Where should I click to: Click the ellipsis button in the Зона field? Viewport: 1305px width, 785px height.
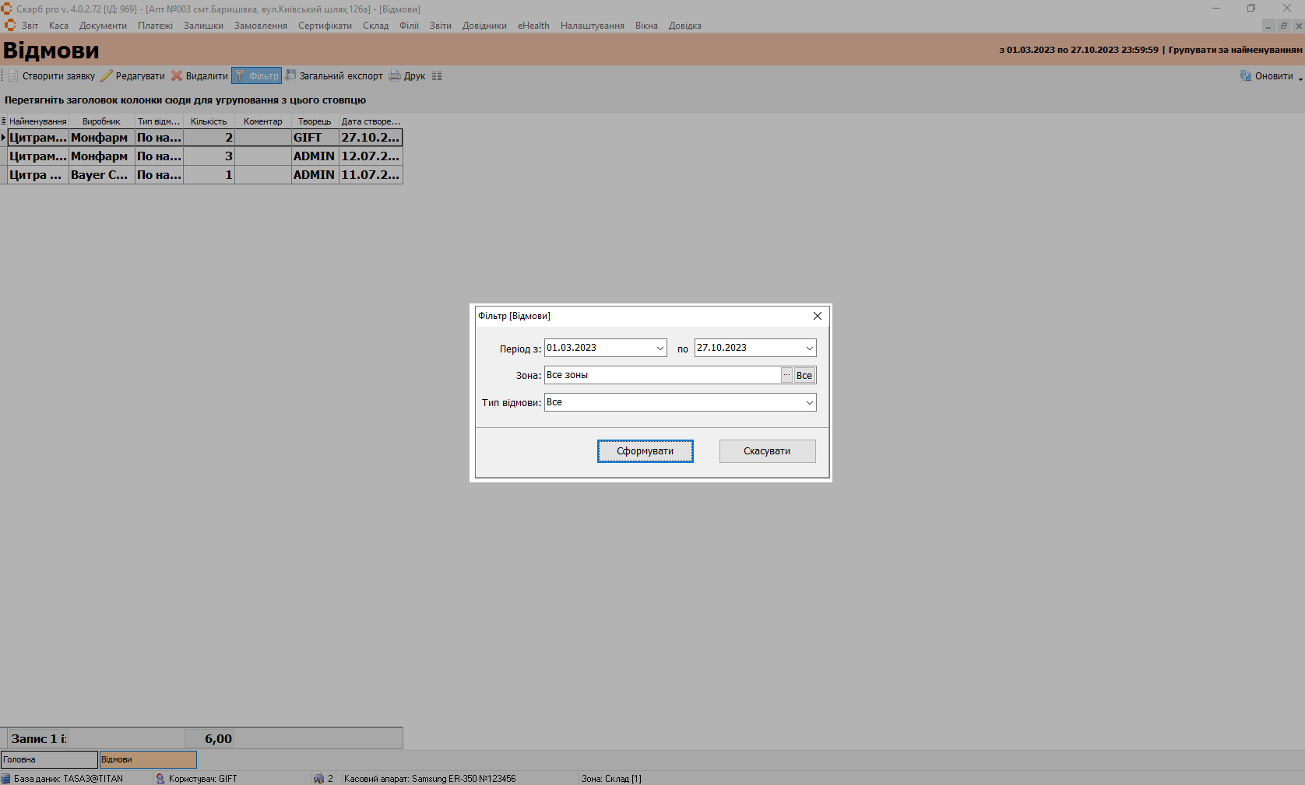tap(786, 375)
